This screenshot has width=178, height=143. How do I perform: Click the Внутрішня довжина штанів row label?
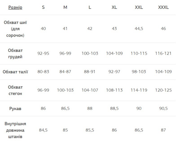[x=15, y=130]
